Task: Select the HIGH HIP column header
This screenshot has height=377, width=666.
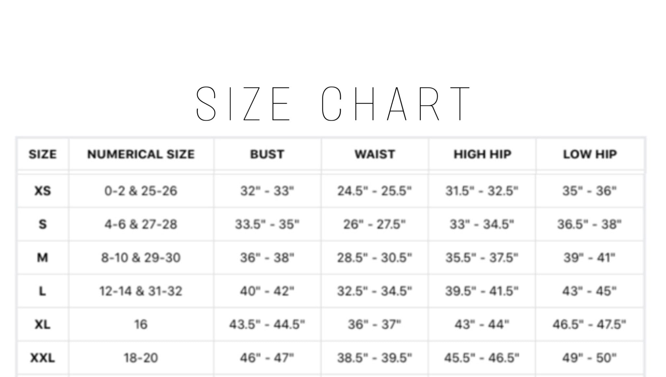Action: point(482,154)
